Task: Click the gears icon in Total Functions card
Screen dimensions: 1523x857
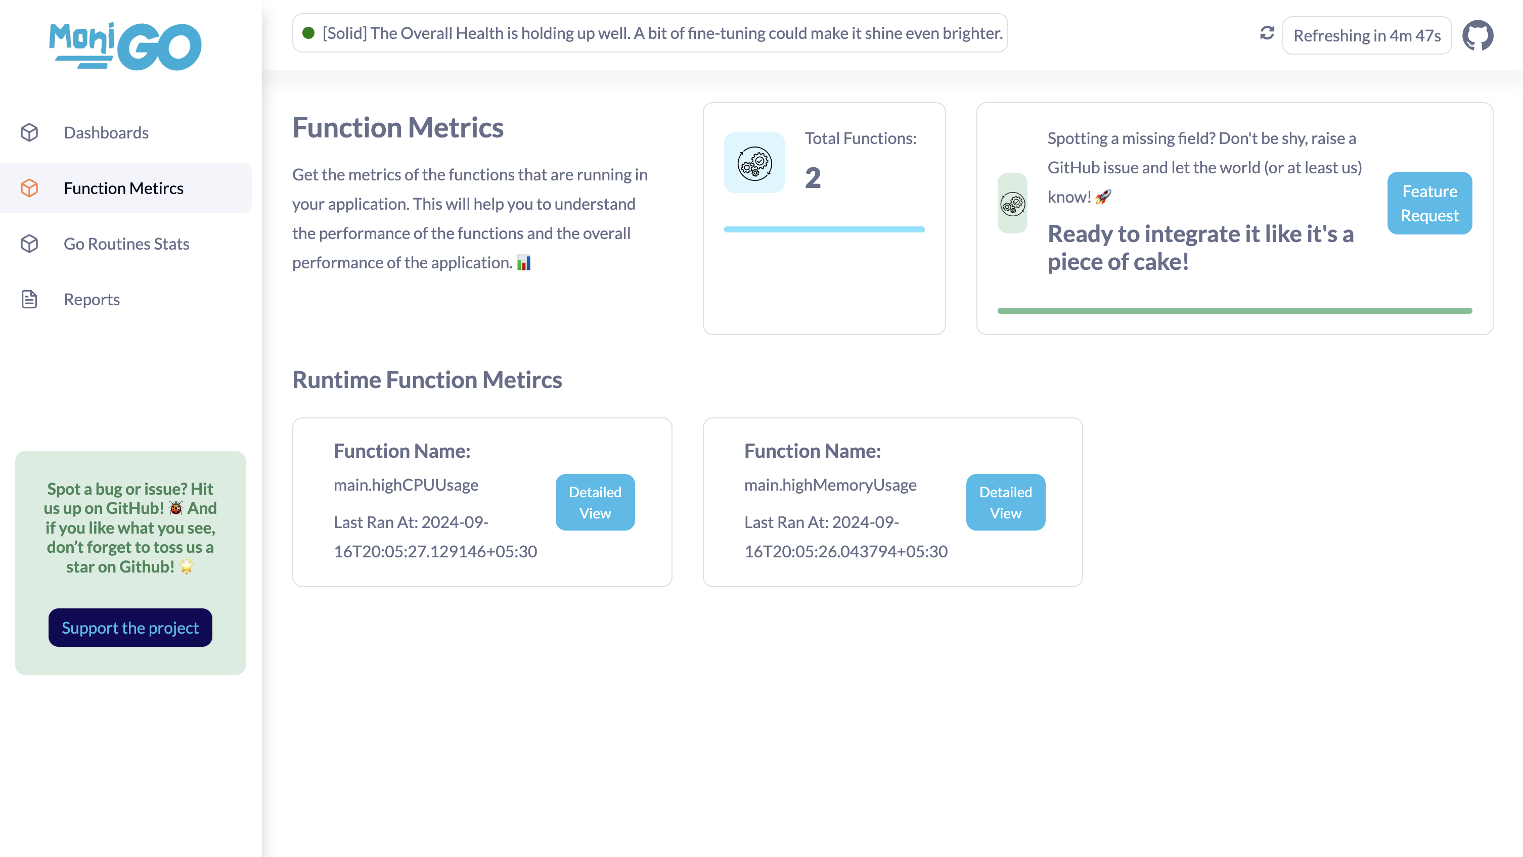Action: click(x=754, y=163)
